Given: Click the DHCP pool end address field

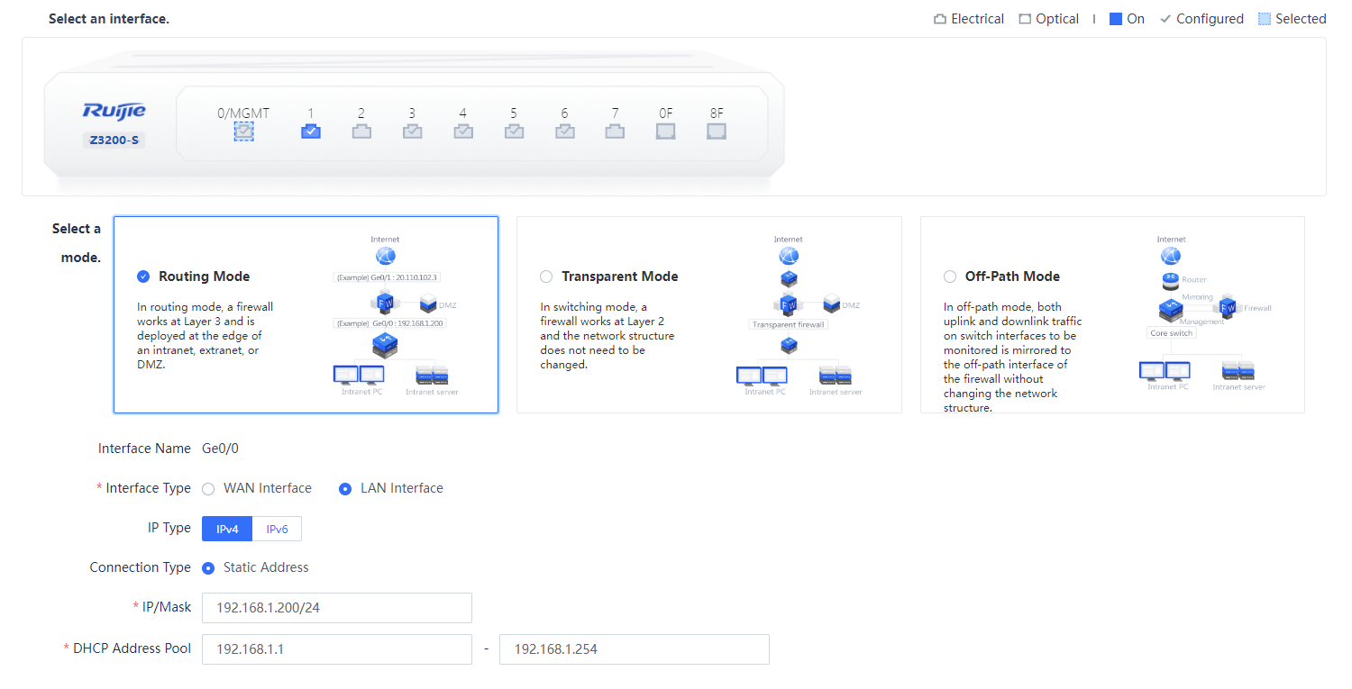Looking at the screenshot, I should 635,649.
